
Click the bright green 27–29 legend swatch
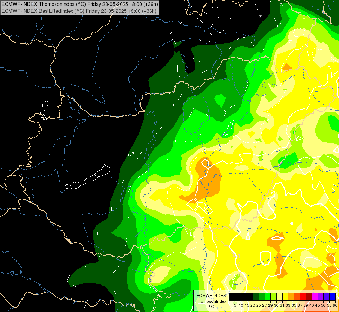268,296
